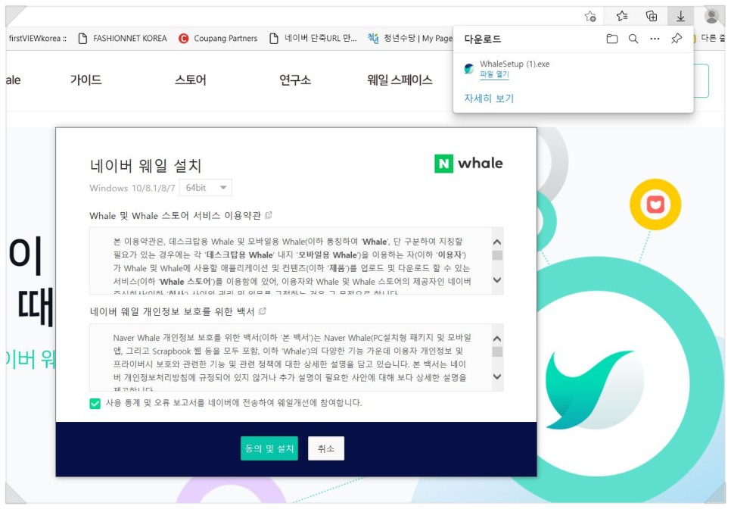Click down arrow in terms of service scrollbar

tap(497, 280)
